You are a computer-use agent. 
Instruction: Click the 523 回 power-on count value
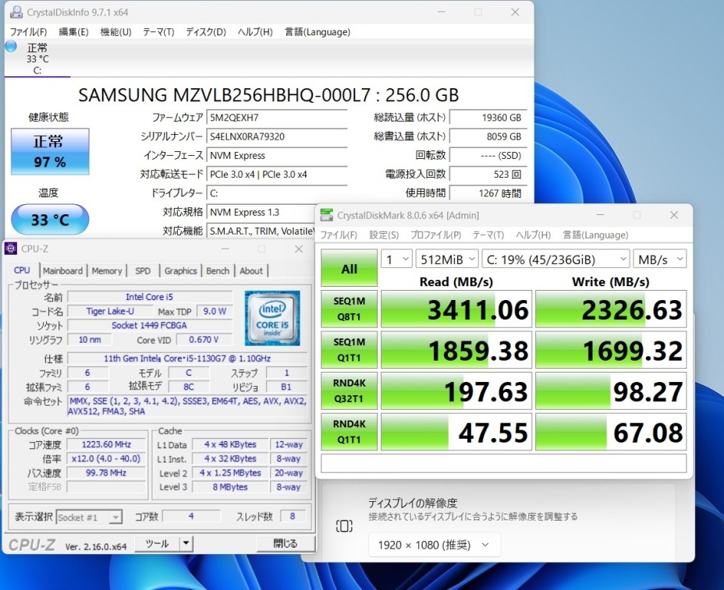(x=488, y=175)
